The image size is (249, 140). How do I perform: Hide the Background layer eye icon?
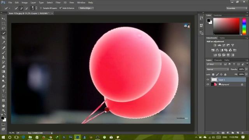coord(208,84)
